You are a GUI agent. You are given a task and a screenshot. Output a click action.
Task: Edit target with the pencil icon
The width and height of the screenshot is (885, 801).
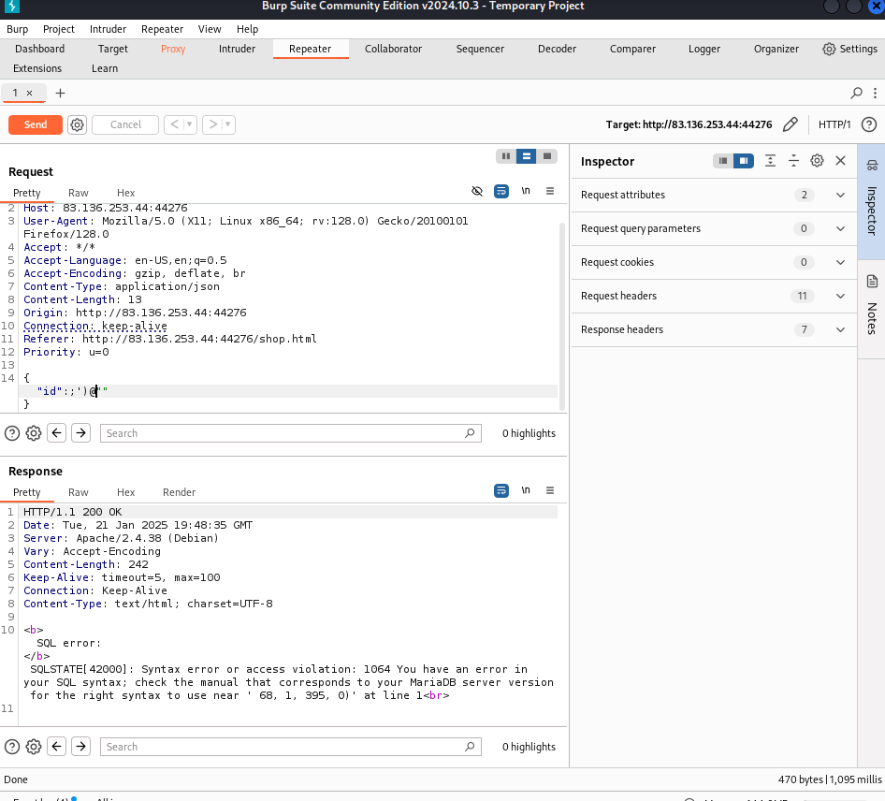791,124
